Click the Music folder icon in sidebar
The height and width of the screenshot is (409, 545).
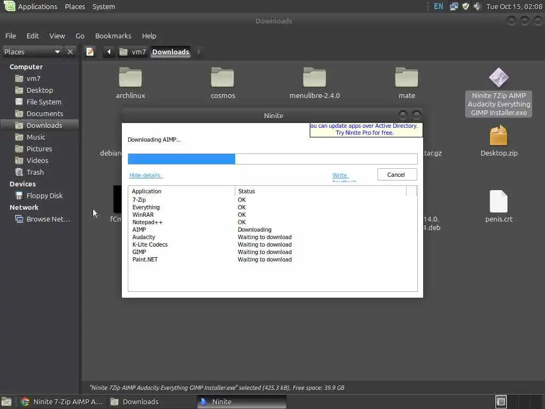pyautogui.click(x=19, y=137)
